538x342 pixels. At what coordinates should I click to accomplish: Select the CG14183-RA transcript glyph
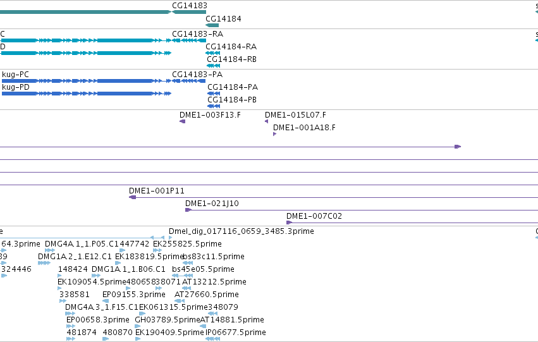189,40
